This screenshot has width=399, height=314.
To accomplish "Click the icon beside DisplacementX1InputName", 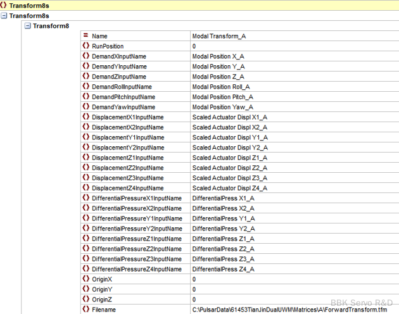I will click(85, 117).
